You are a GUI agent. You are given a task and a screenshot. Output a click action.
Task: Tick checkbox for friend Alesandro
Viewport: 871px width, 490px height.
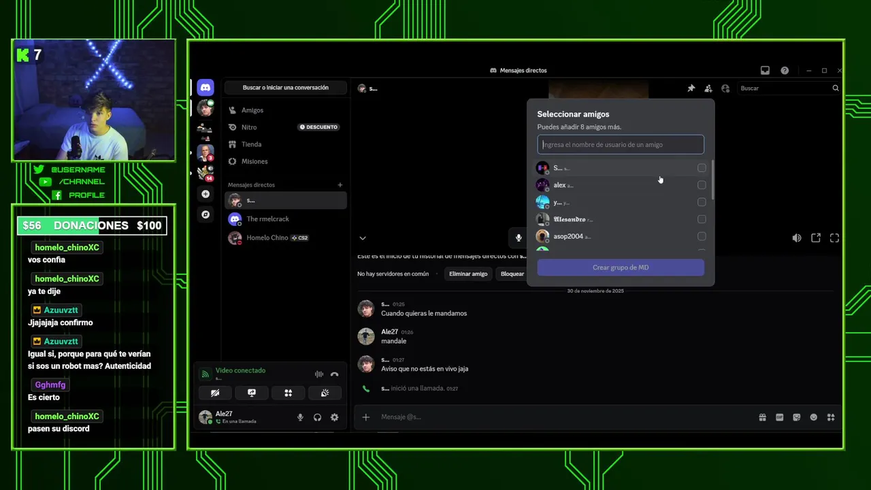(x=702, y=219)
